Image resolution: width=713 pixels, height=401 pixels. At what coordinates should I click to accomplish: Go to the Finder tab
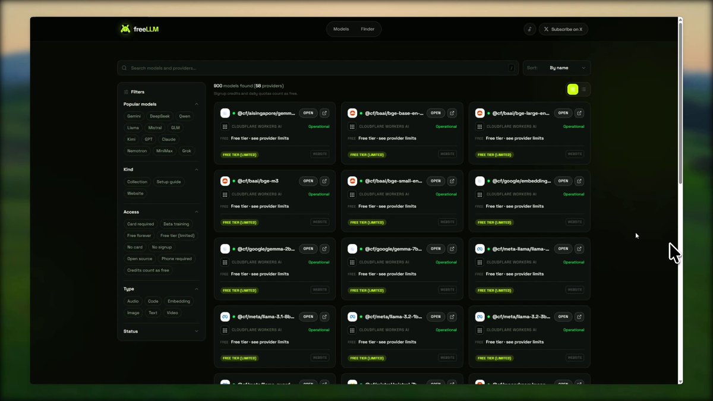pos(368,29)
